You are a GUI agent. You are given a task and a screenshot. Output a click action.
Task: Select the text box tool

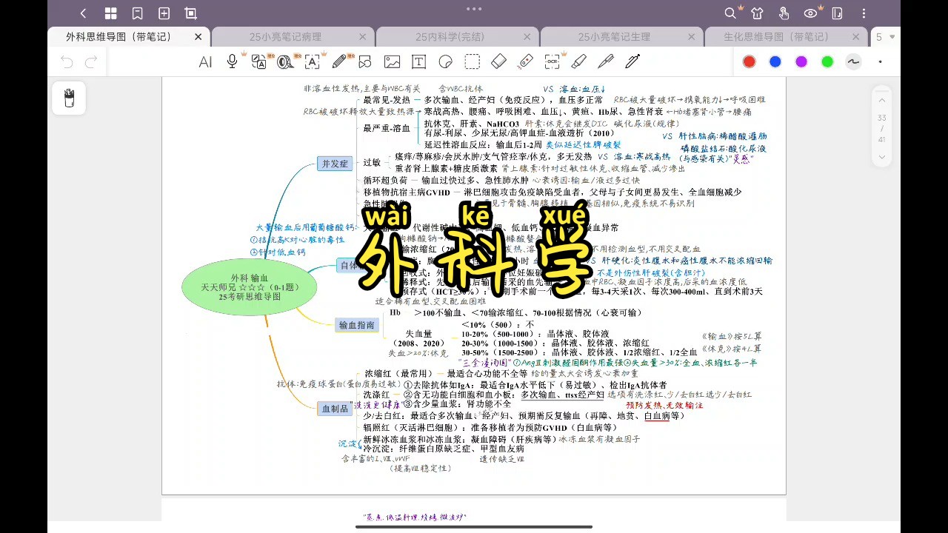pos(418,62)
